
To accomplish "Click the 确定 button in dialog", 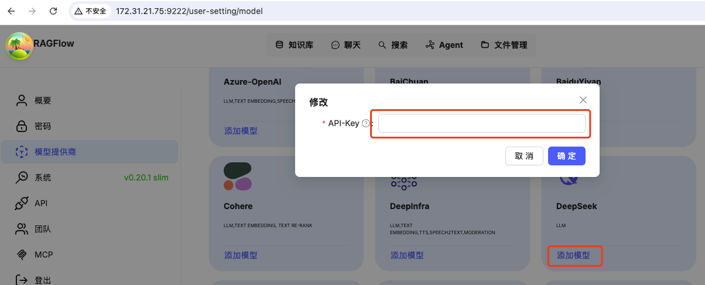I will tap(567, 156).
